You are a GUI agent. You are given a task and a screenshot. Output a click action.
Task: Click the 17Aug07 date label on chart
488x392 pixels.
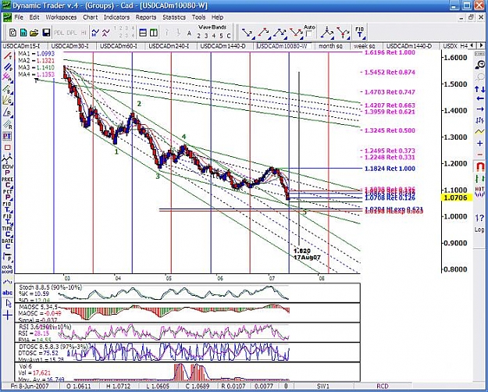[307, 258]
